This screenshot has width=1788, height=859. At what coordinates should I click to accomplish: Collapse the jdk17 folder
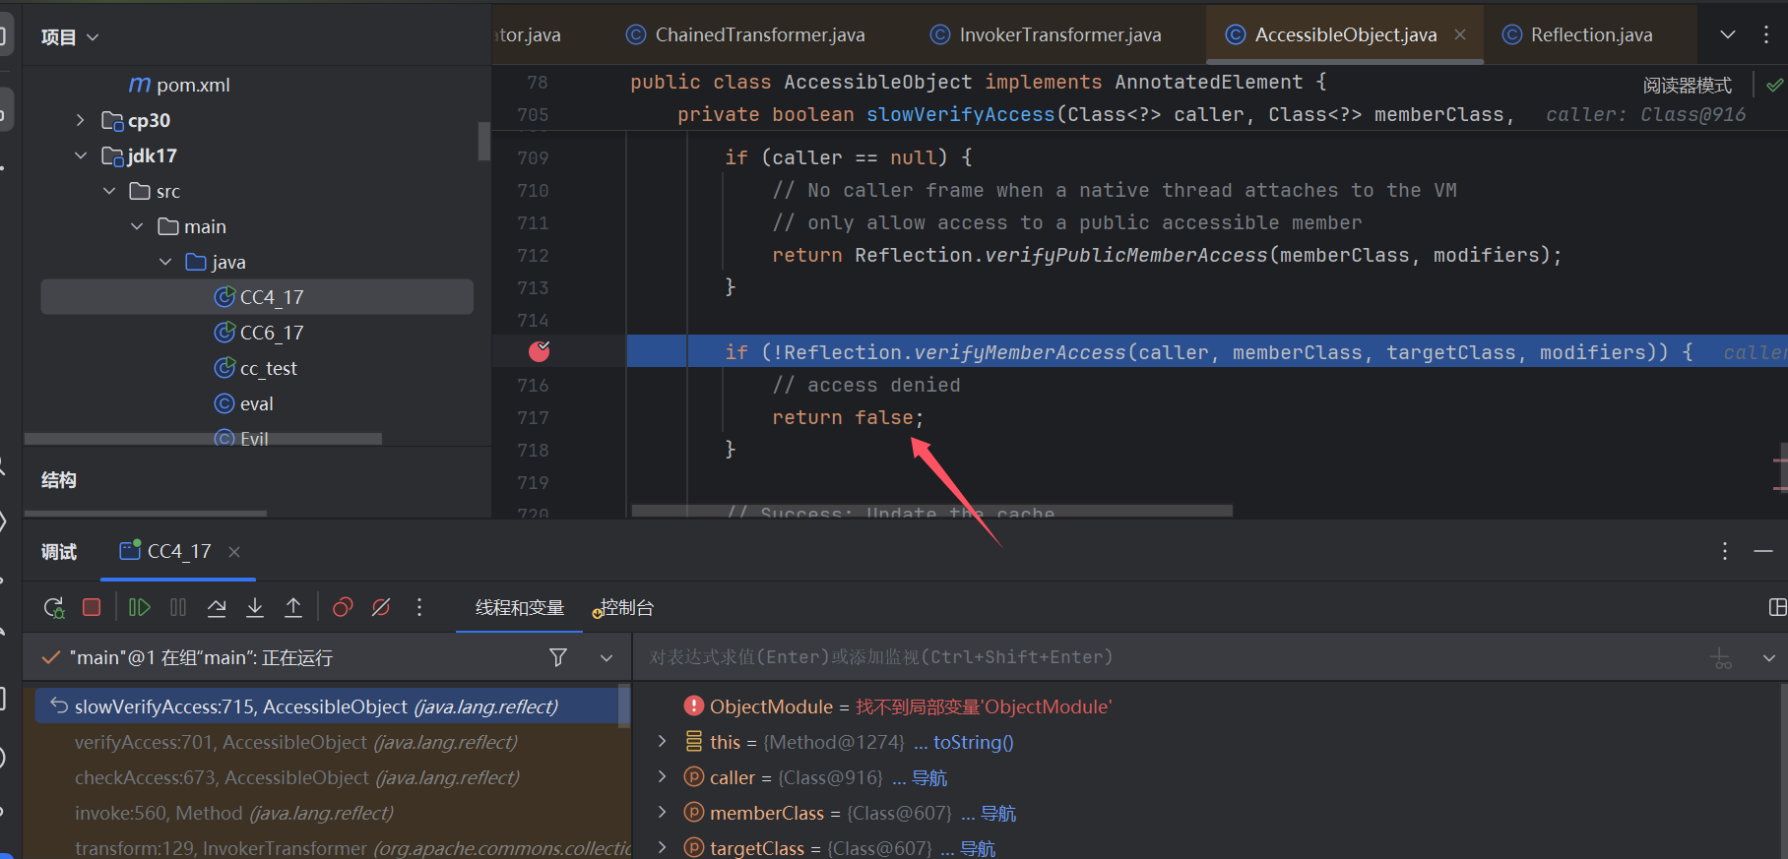coord(81,155)
